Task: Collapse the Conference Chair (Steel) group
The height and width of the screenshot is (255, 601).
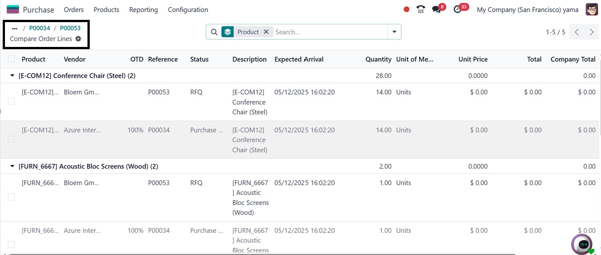Action: click(x=12, y=76)
